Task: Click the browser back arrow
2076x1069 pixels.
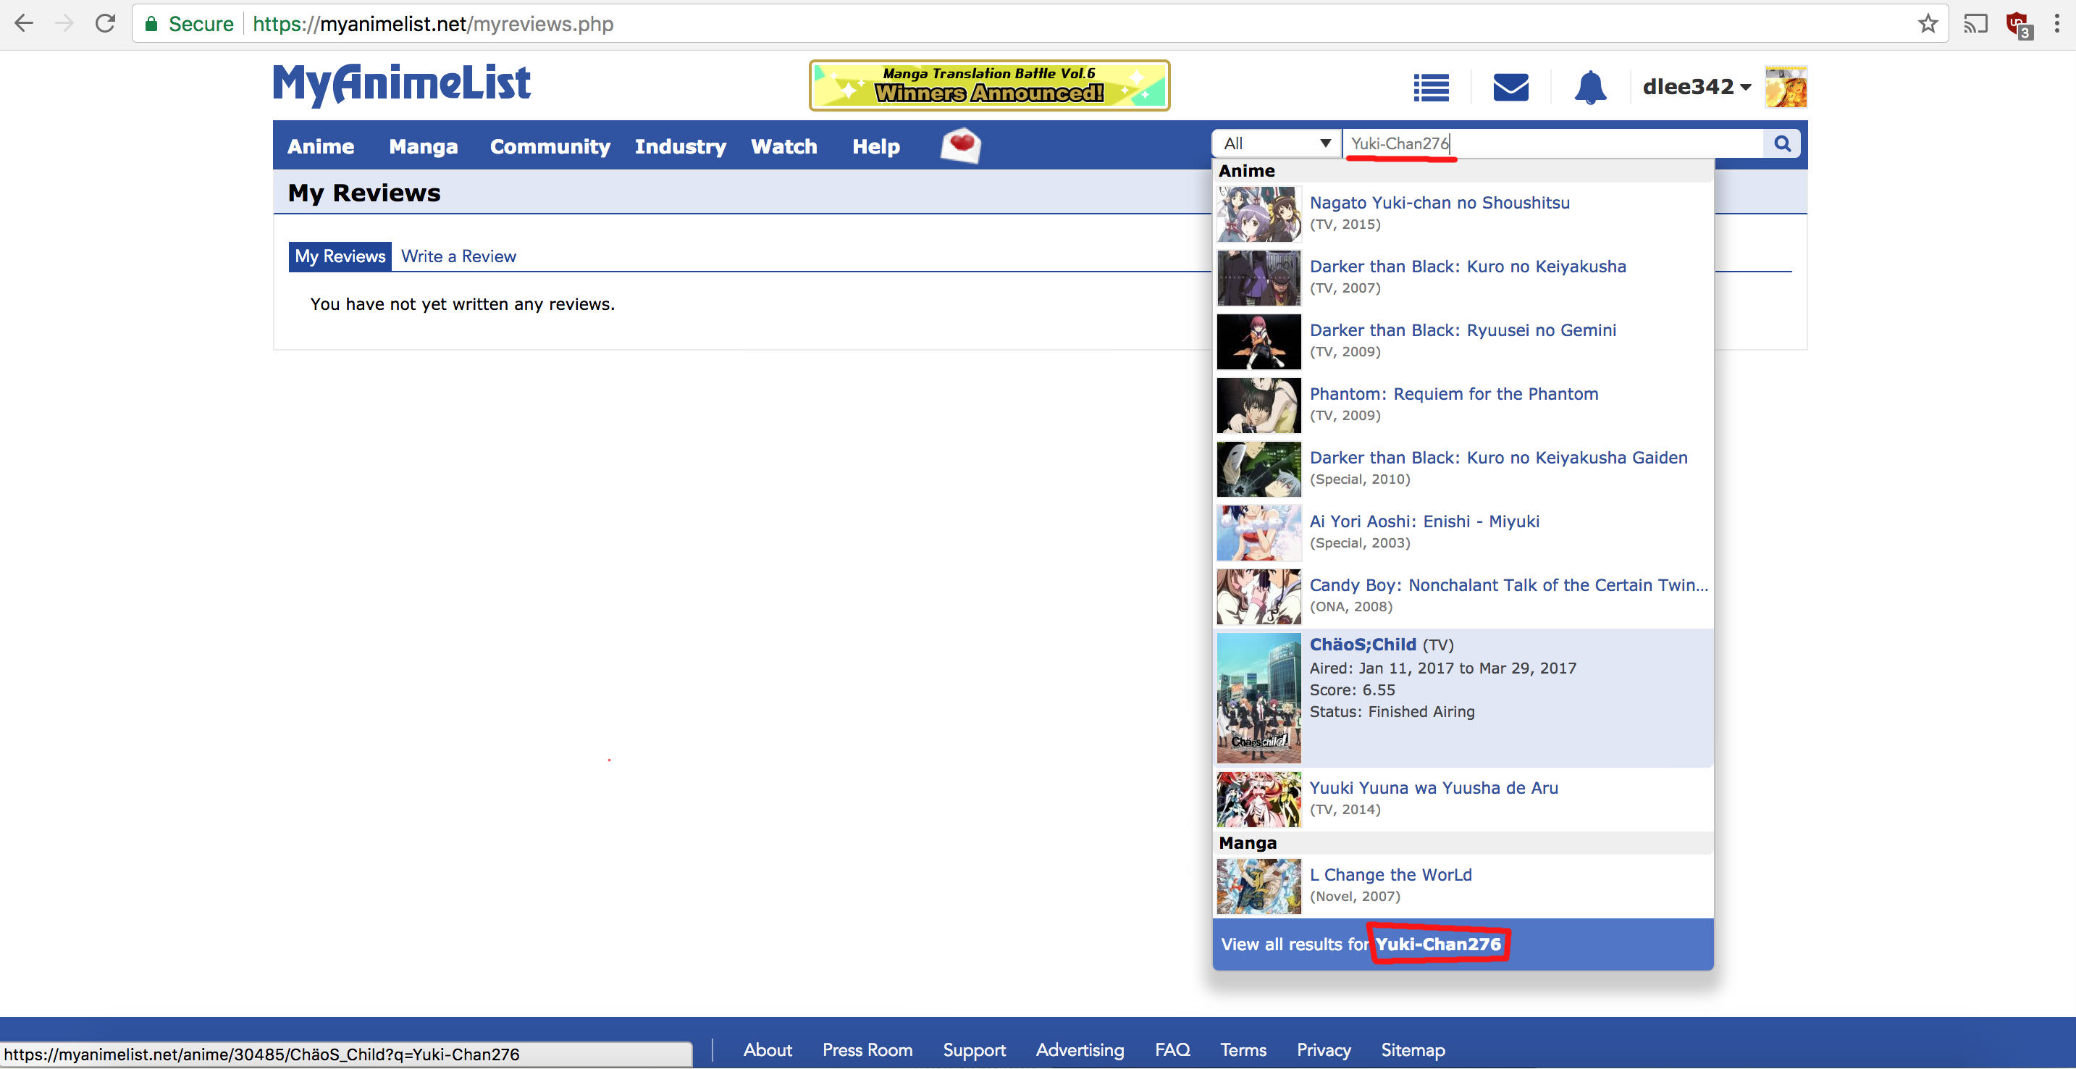Action: pos(24,23)
